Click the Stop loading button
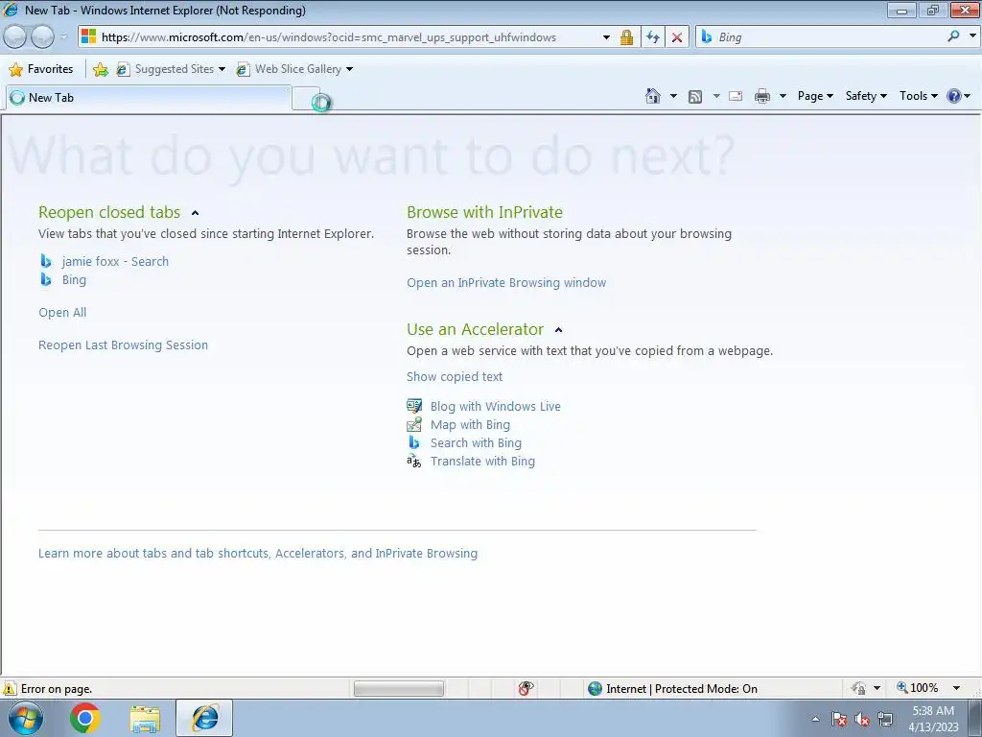The width and height of the screenshot is (982, 737). pos(677,37)
